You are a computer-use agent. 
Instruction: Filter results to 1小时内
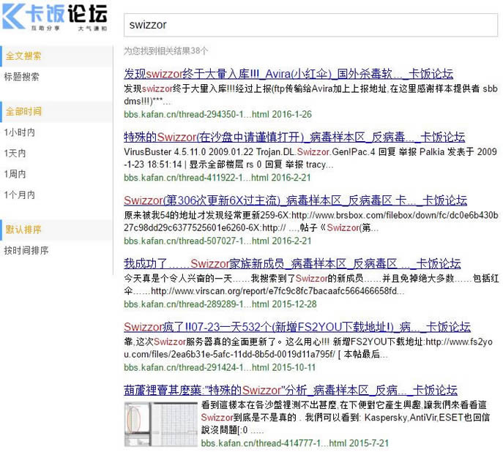(19, 132)
